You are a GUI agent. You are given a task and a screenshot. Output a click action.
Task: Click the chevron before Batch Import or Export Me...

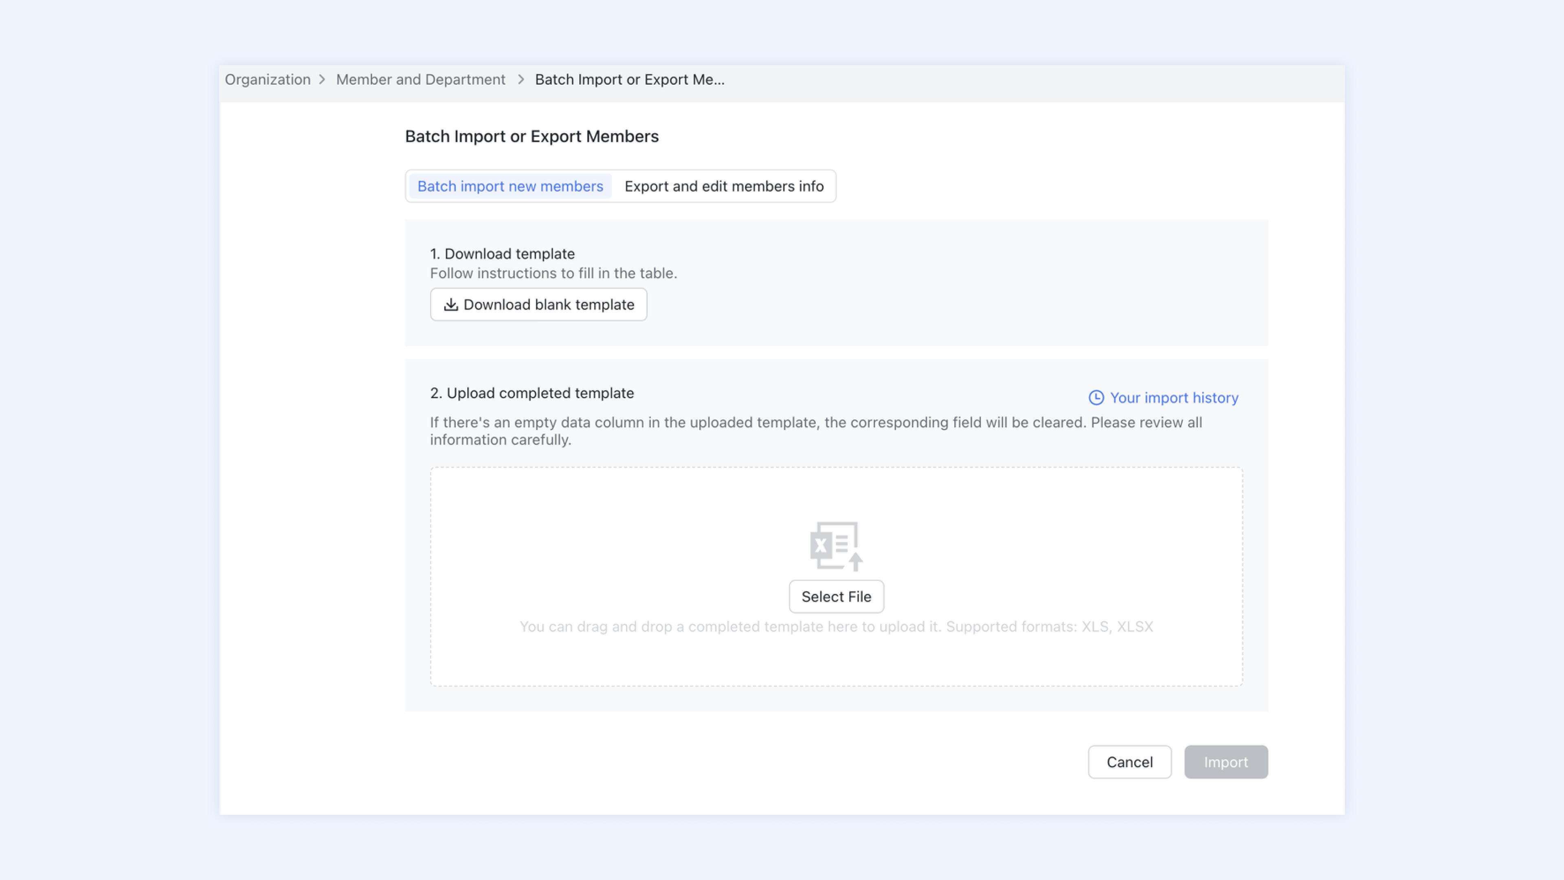click(x=521, y=79)
